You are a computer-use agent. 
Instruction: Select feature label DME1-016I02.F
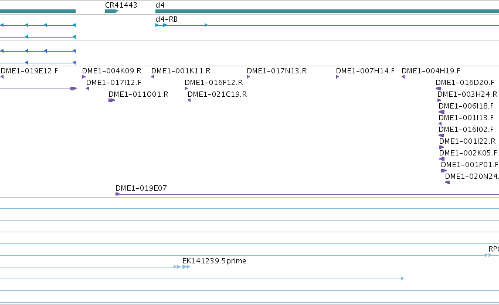click(466, 130)
